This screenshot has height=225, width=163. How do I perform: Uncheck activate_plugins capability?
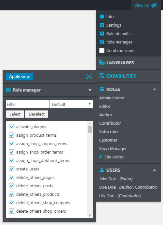(12, 127)
